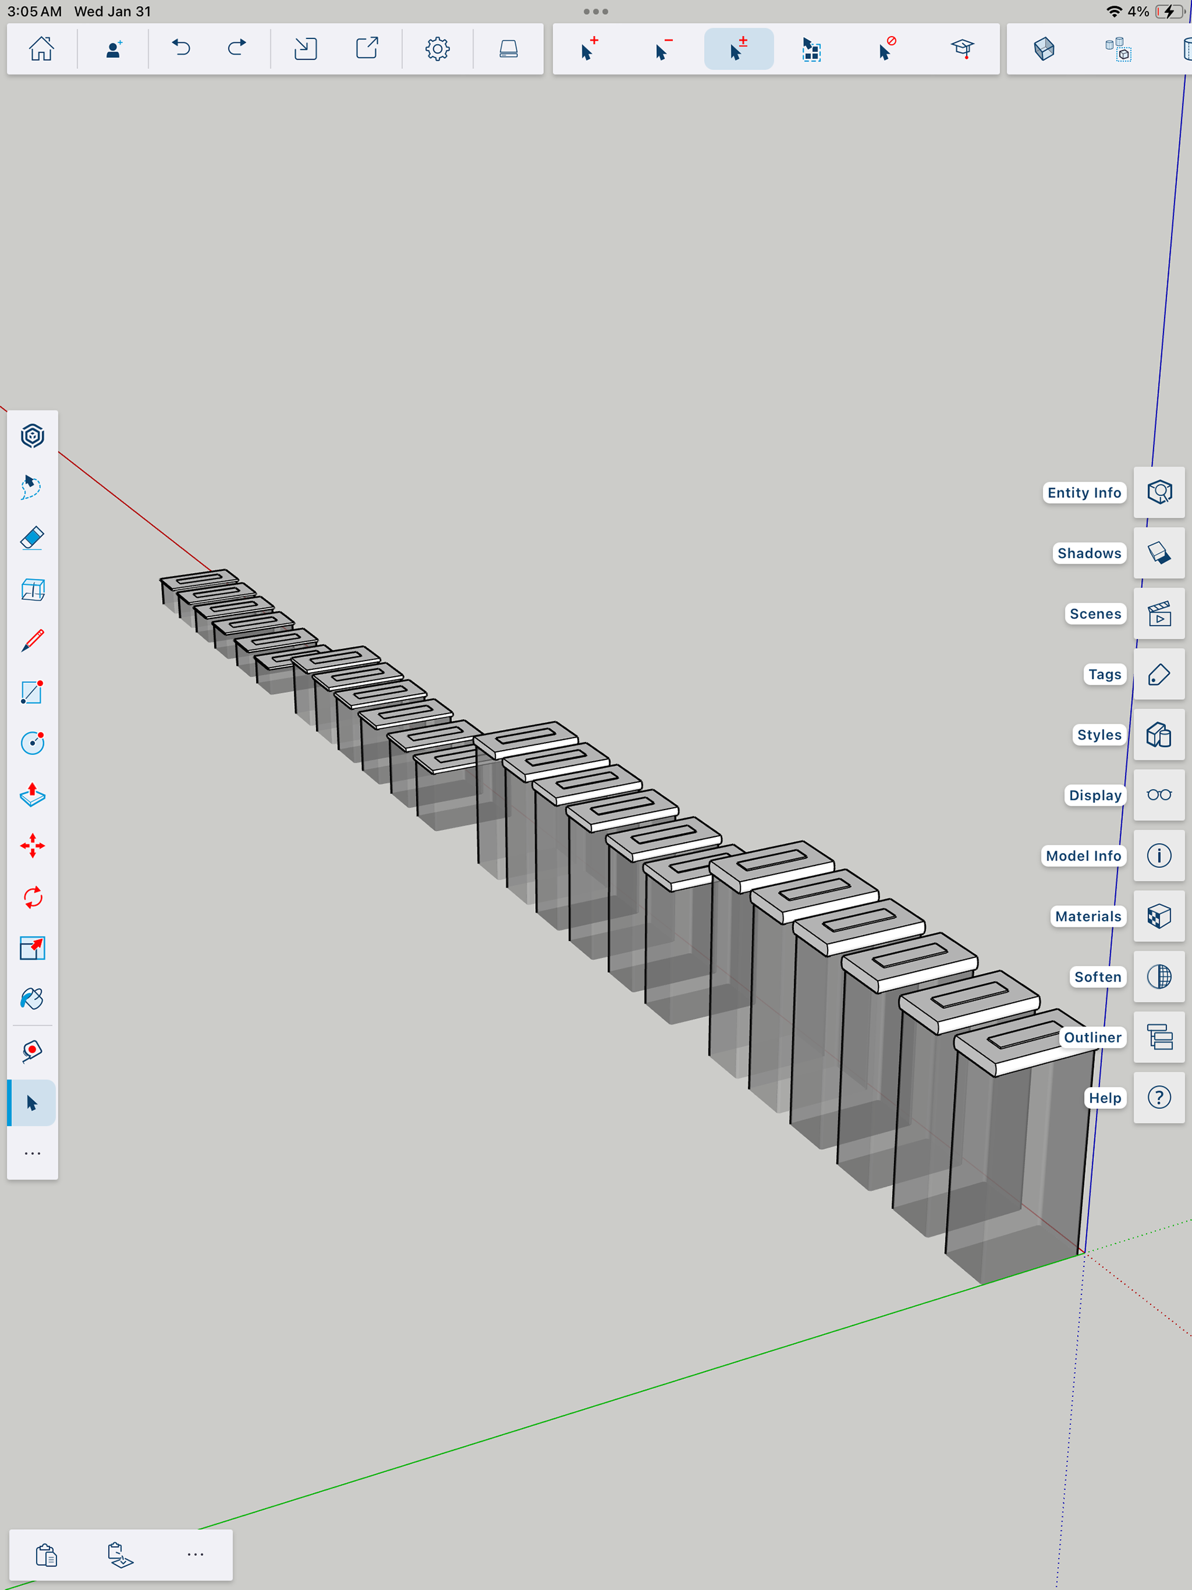Enable add-to-selection mode
This screenshot has height=1590, width=1192.
click(x=590, y=49)
